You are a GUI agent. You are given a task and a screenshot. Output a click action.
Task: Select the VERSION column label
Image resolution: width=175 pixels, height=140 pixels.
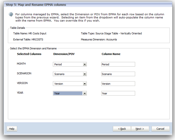tap(22, 83)
